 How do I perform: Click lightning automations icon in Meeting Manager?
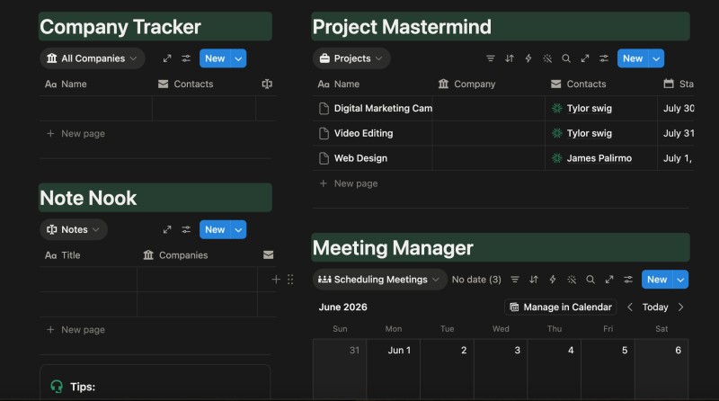point(553,280)
